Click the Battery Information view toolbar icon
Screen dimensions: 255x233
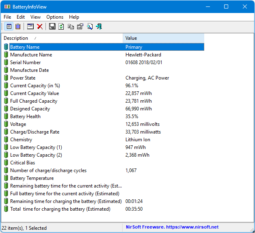[x=9, y=26]
